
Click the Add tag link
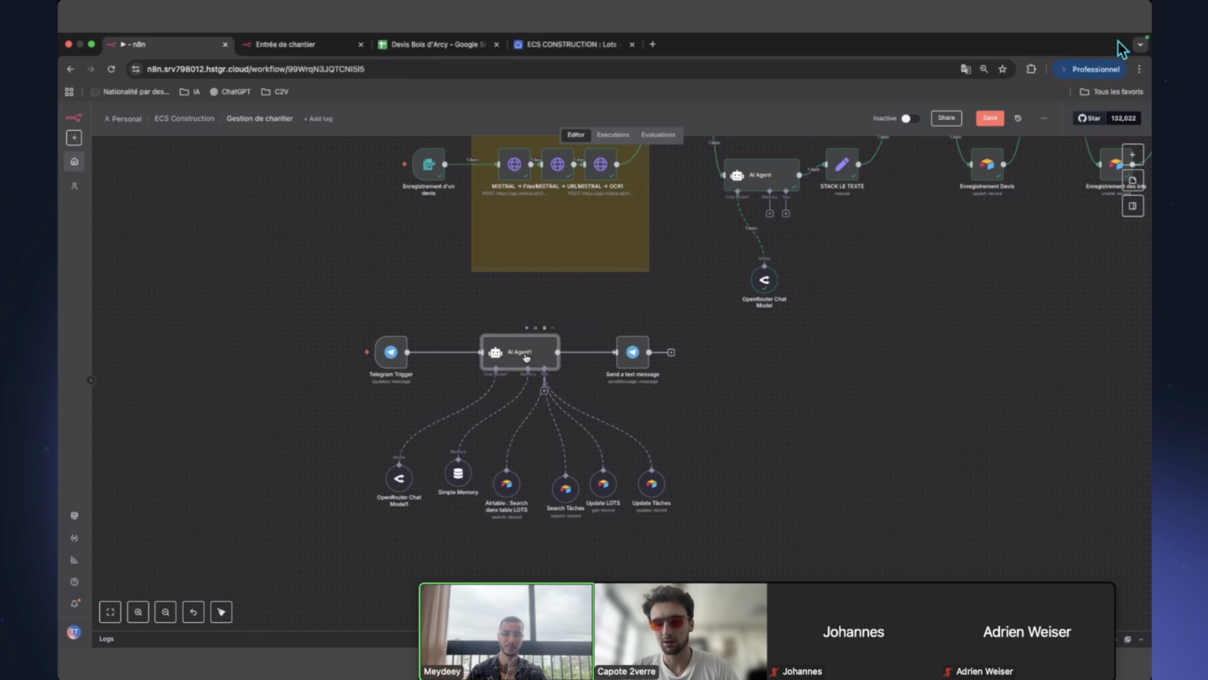pos(318,119)
